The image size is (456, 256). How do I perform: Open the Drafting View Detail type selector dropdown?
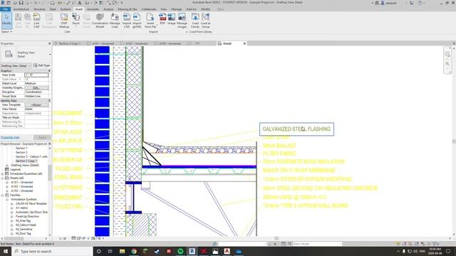click(50, 54)
